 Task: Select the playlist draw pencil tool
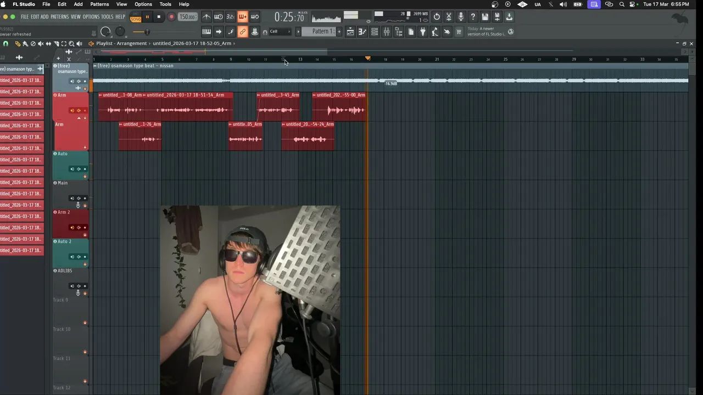click(x=18, y=44)
